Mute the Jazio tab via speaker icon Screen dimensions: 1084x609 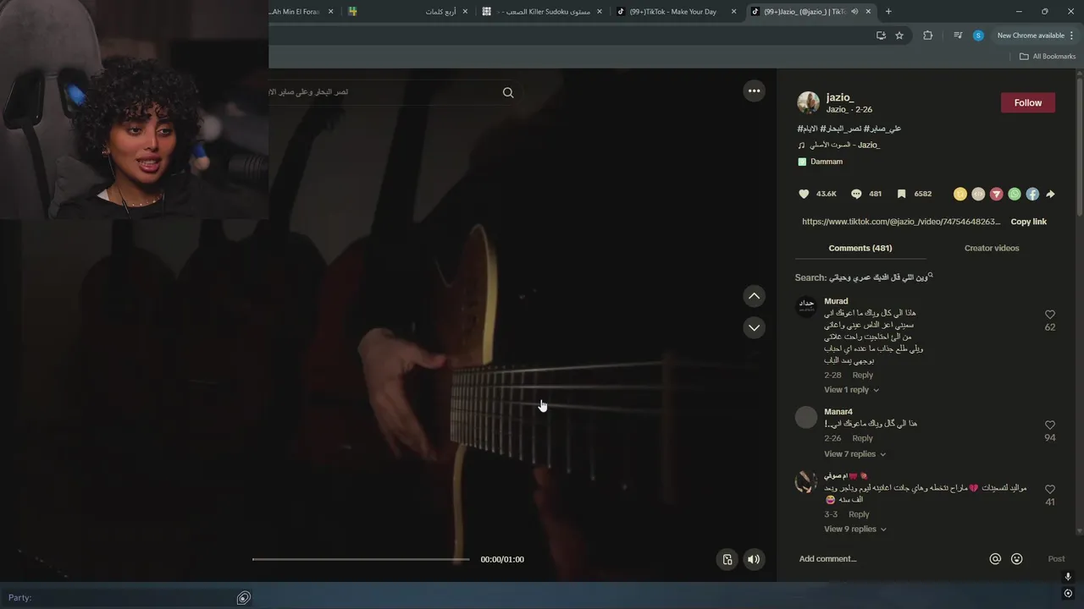[854, 12]
